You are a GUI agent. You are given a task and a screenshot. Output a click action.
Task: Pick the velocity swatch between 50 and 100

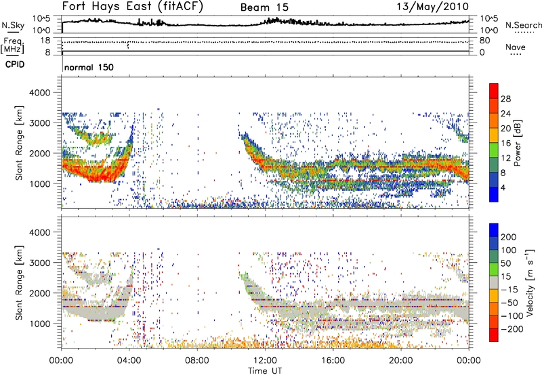[x=494, y=257]
